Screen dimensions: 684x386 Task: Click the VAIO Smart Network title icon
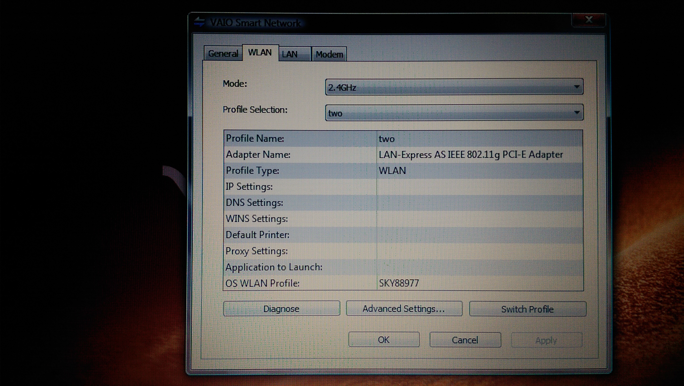(x=199, y=22)
